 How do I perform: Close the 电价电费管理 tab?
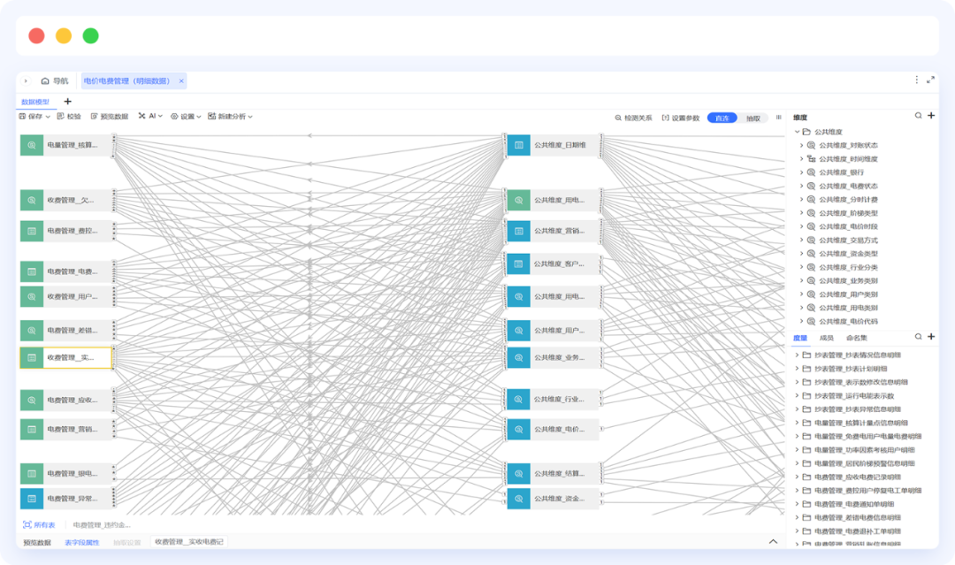(181, 81)
